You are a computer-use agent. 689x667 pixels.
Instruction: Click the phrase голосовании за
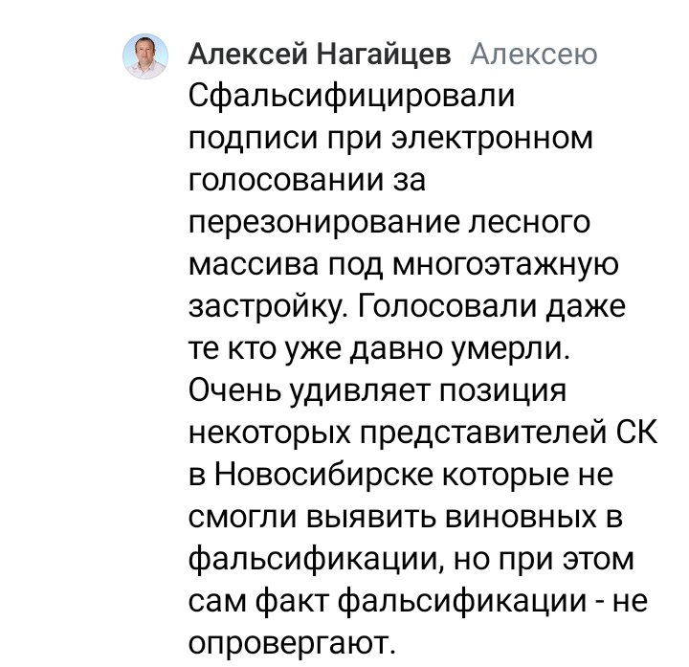tap(307, 179)
